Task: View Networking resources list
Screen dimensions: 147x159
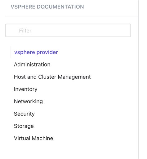Action: 28,101
